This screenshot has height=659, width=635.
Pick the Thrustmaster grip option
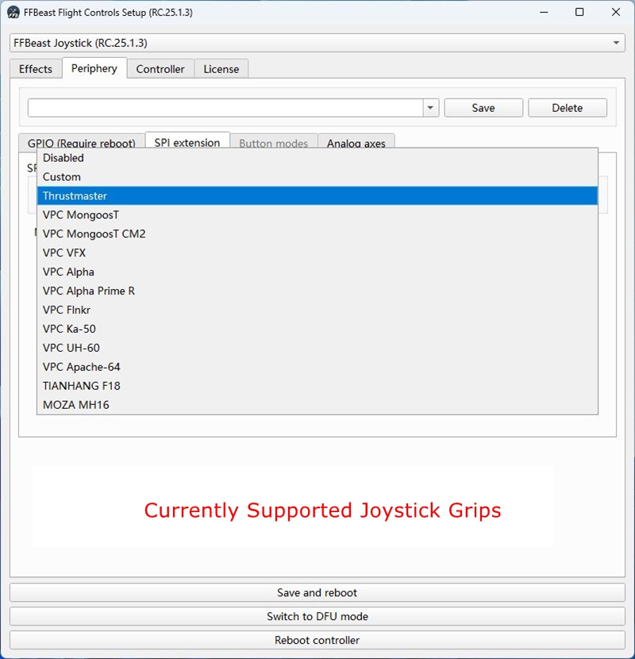click(75, 196)
